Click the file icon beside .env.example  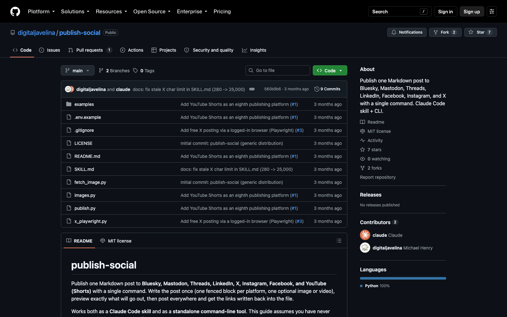tap(69, 117)
